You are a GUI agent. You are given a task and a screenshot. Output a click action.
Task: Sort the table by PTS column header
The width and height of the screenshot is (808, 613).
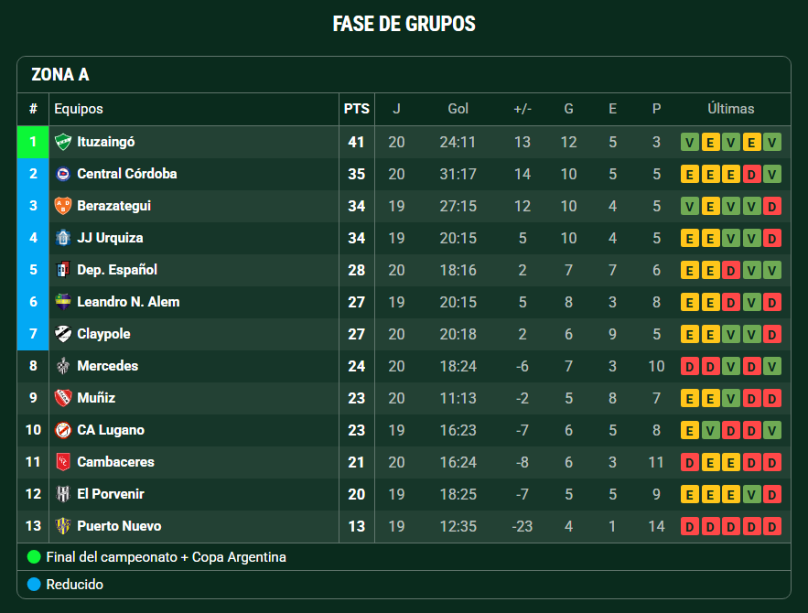pyautogui.click(x=357, y=109)
